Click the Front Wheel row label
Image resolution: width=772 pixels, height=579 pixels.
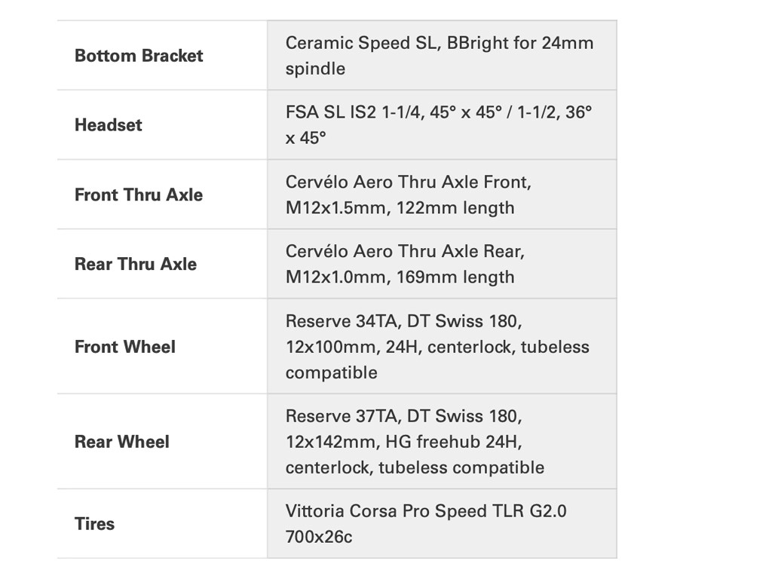pyautogui.click(x=125, y=347)
